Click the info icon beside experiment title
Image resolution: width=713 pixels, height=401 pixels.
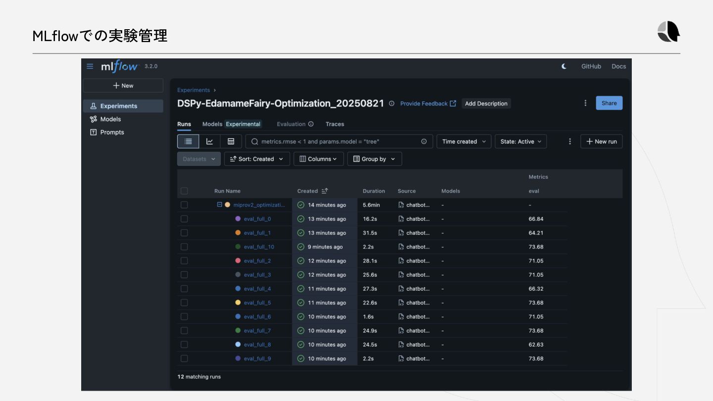pyautogui.click(x=392, y=103)
